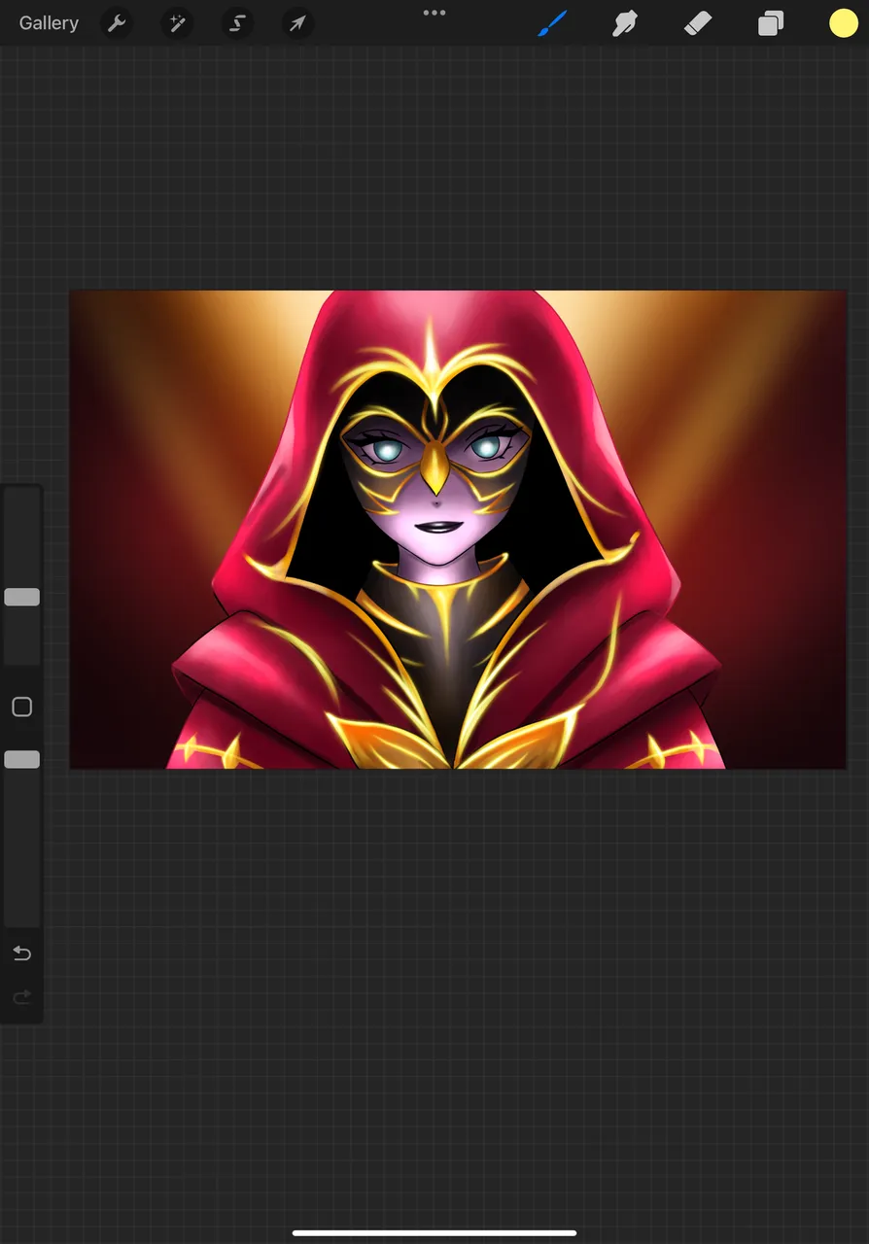
Task: Tap the hooded character artwork on canvas
Action: click(x=458, y=530)
